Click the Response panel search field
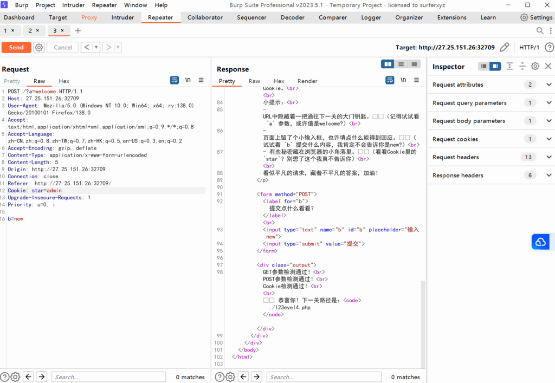The image size is (555, 383). pos(324,377)
